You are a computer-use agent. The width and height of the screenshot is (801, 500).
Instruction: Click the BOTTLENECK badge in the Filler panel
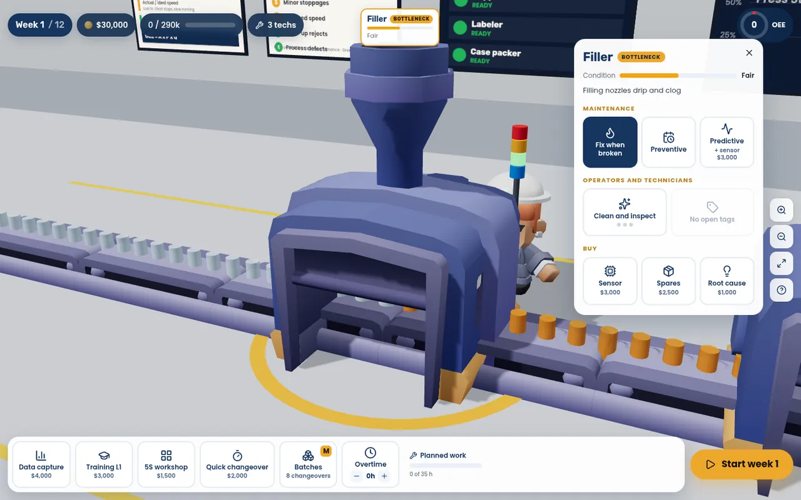(x=641, y=57)
